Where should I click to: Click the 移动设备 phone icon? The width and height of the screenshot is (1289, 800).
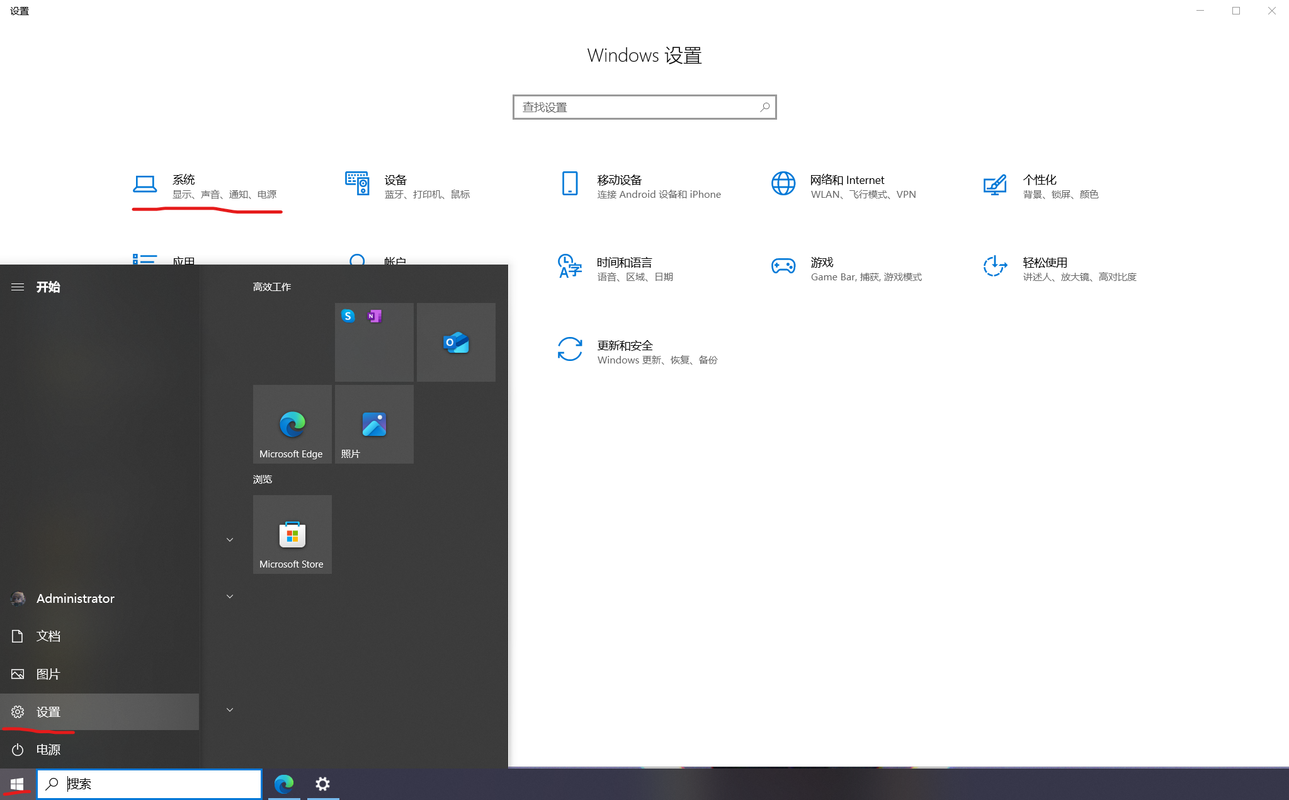point(570,184)
